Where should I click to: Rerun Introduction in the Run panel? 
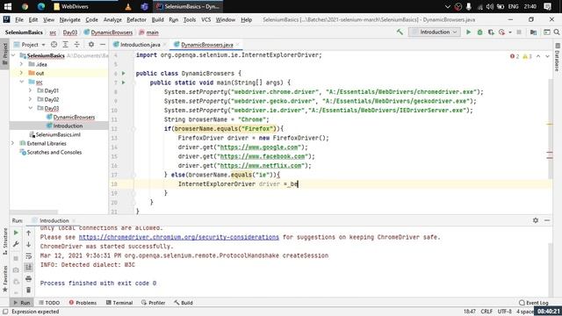pyautogui.click(x=16, y=233)
